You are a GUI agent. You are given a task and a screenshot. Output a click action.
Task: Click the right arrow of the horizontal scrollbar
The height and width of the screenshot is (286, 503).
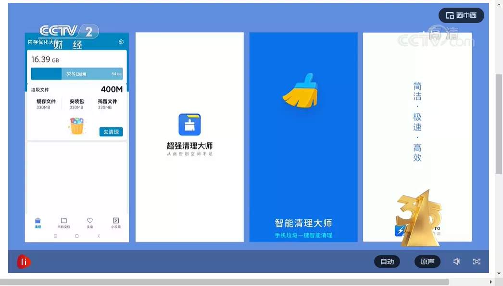click(491, 282)
